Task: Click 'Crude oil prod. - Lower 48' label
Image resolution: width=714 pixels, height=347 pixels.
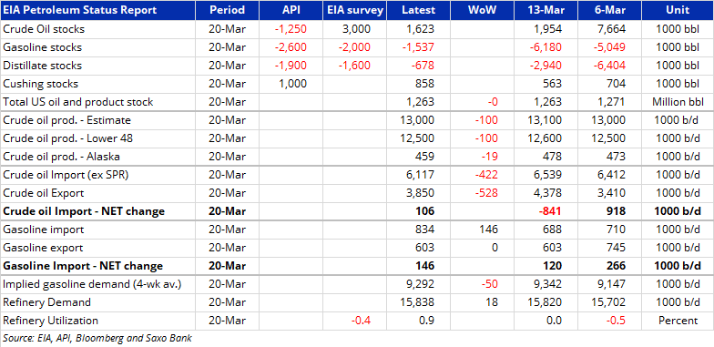Action: pos(67,138)
